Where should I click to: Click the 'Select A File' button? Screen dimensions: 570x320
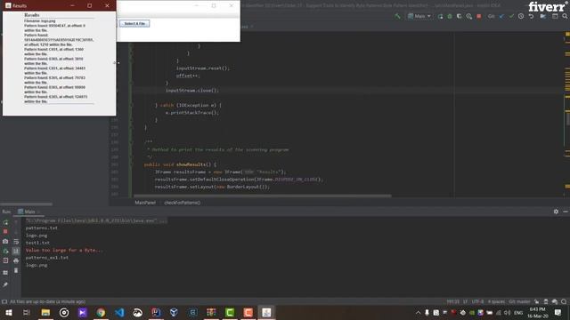(134, 24)
